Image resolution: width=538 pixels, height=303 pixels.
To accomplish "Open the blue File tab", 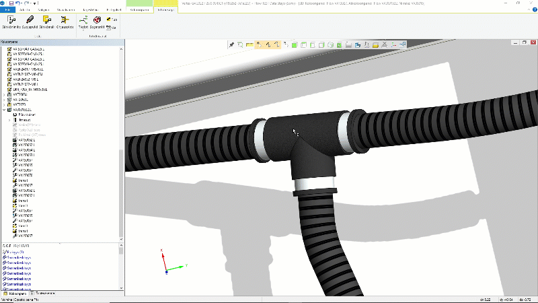I will point(7,11).
